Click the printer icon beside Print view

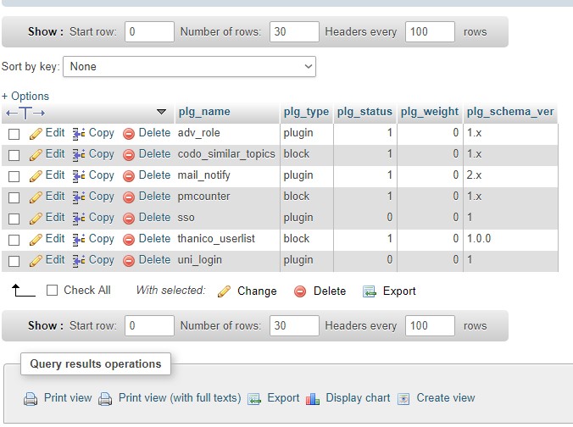[31, 398]
